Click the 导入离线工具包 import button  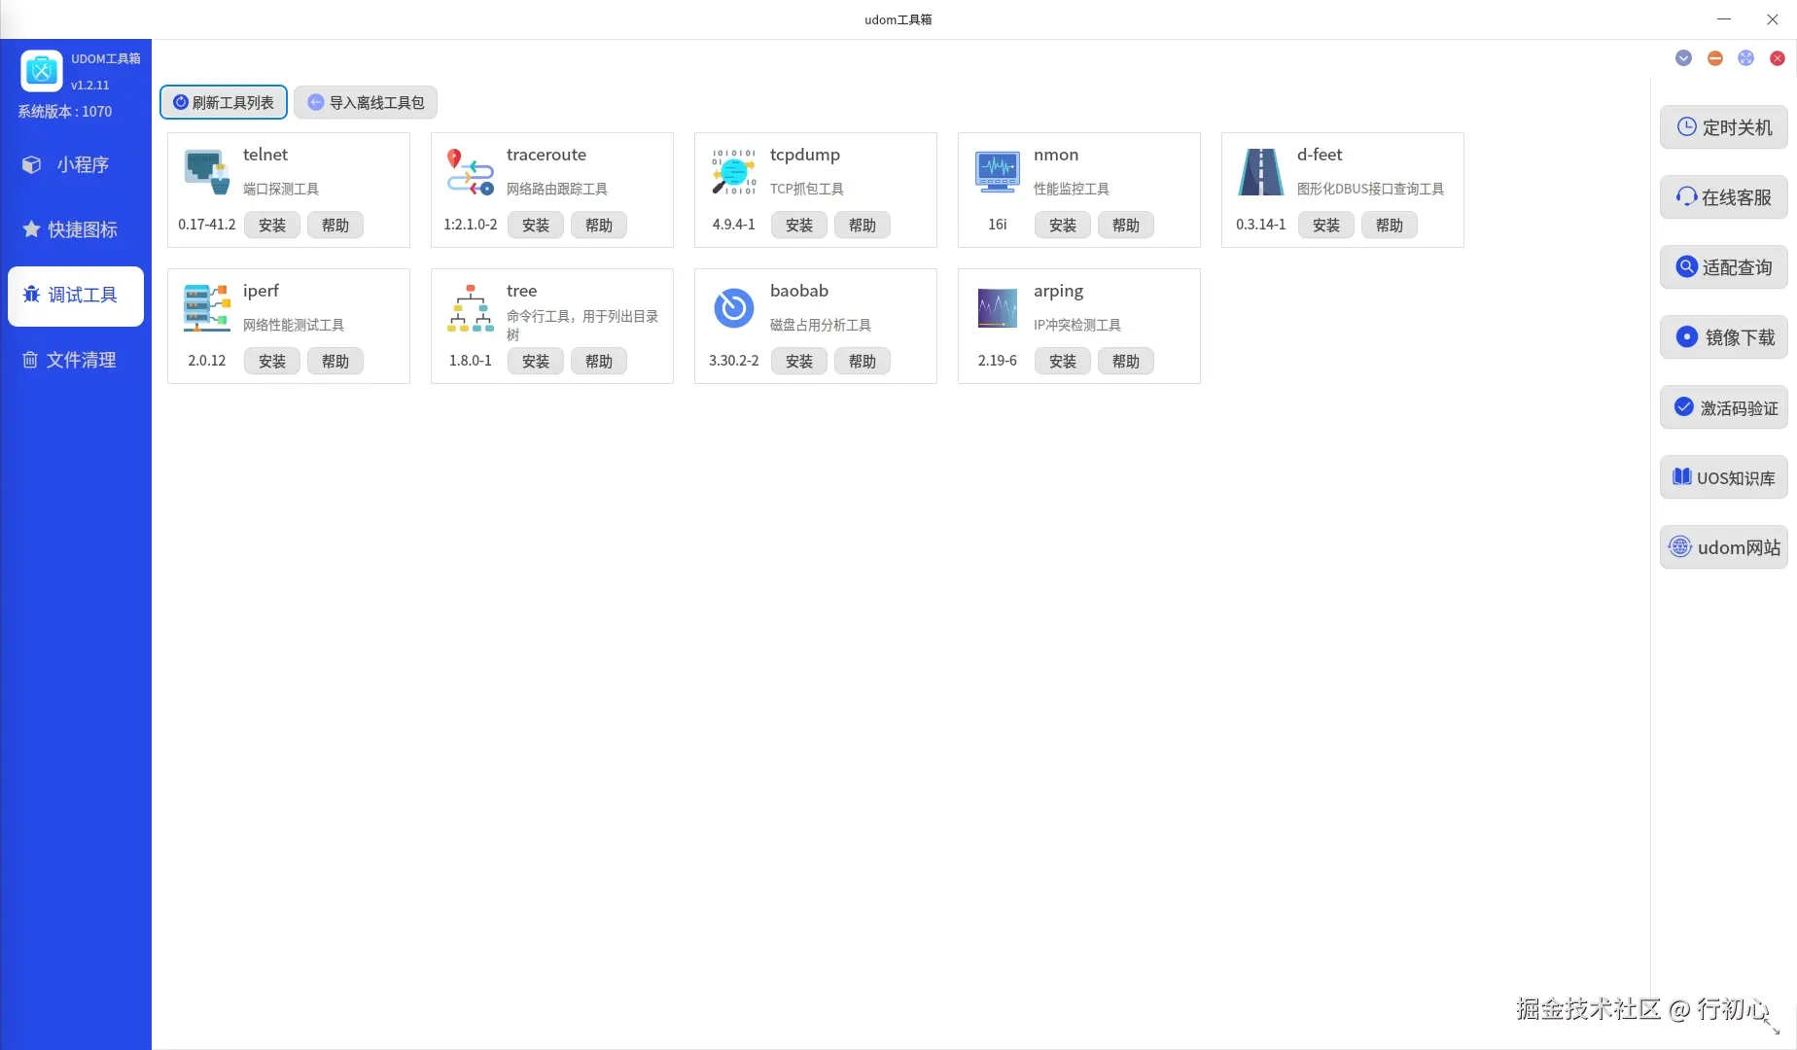point(365,102)
